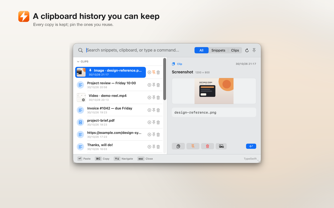The height and width of the screenshot is (208, 334).
Task: Select the https://example.com/design-sy... clip
Action: coord(110,135)
